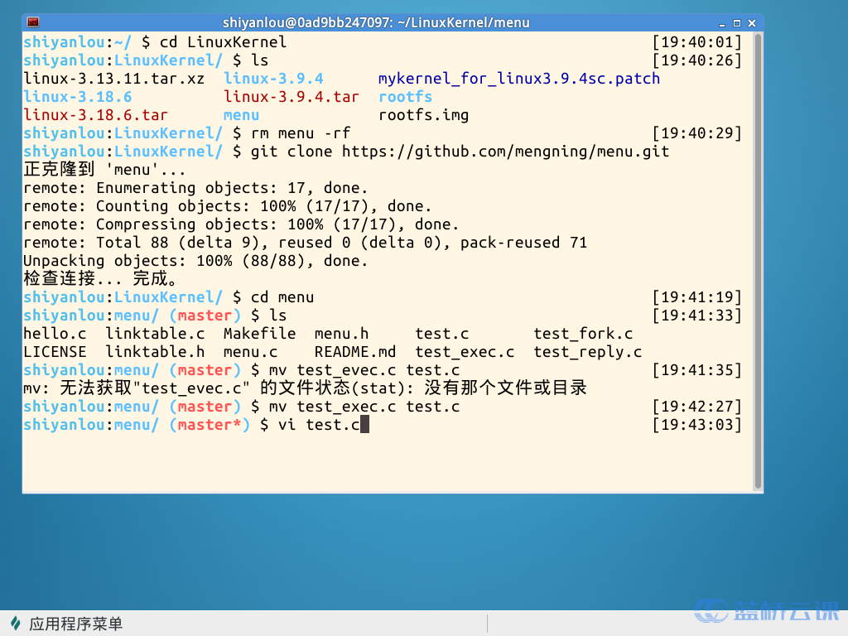
Task: Click the 检查连接... 完成。 line
Action: pos(100,279)
